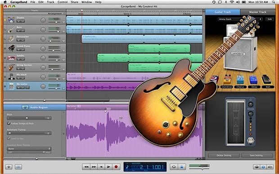
Task: Click the Delete Setting button
Action: tap(224, 155)
